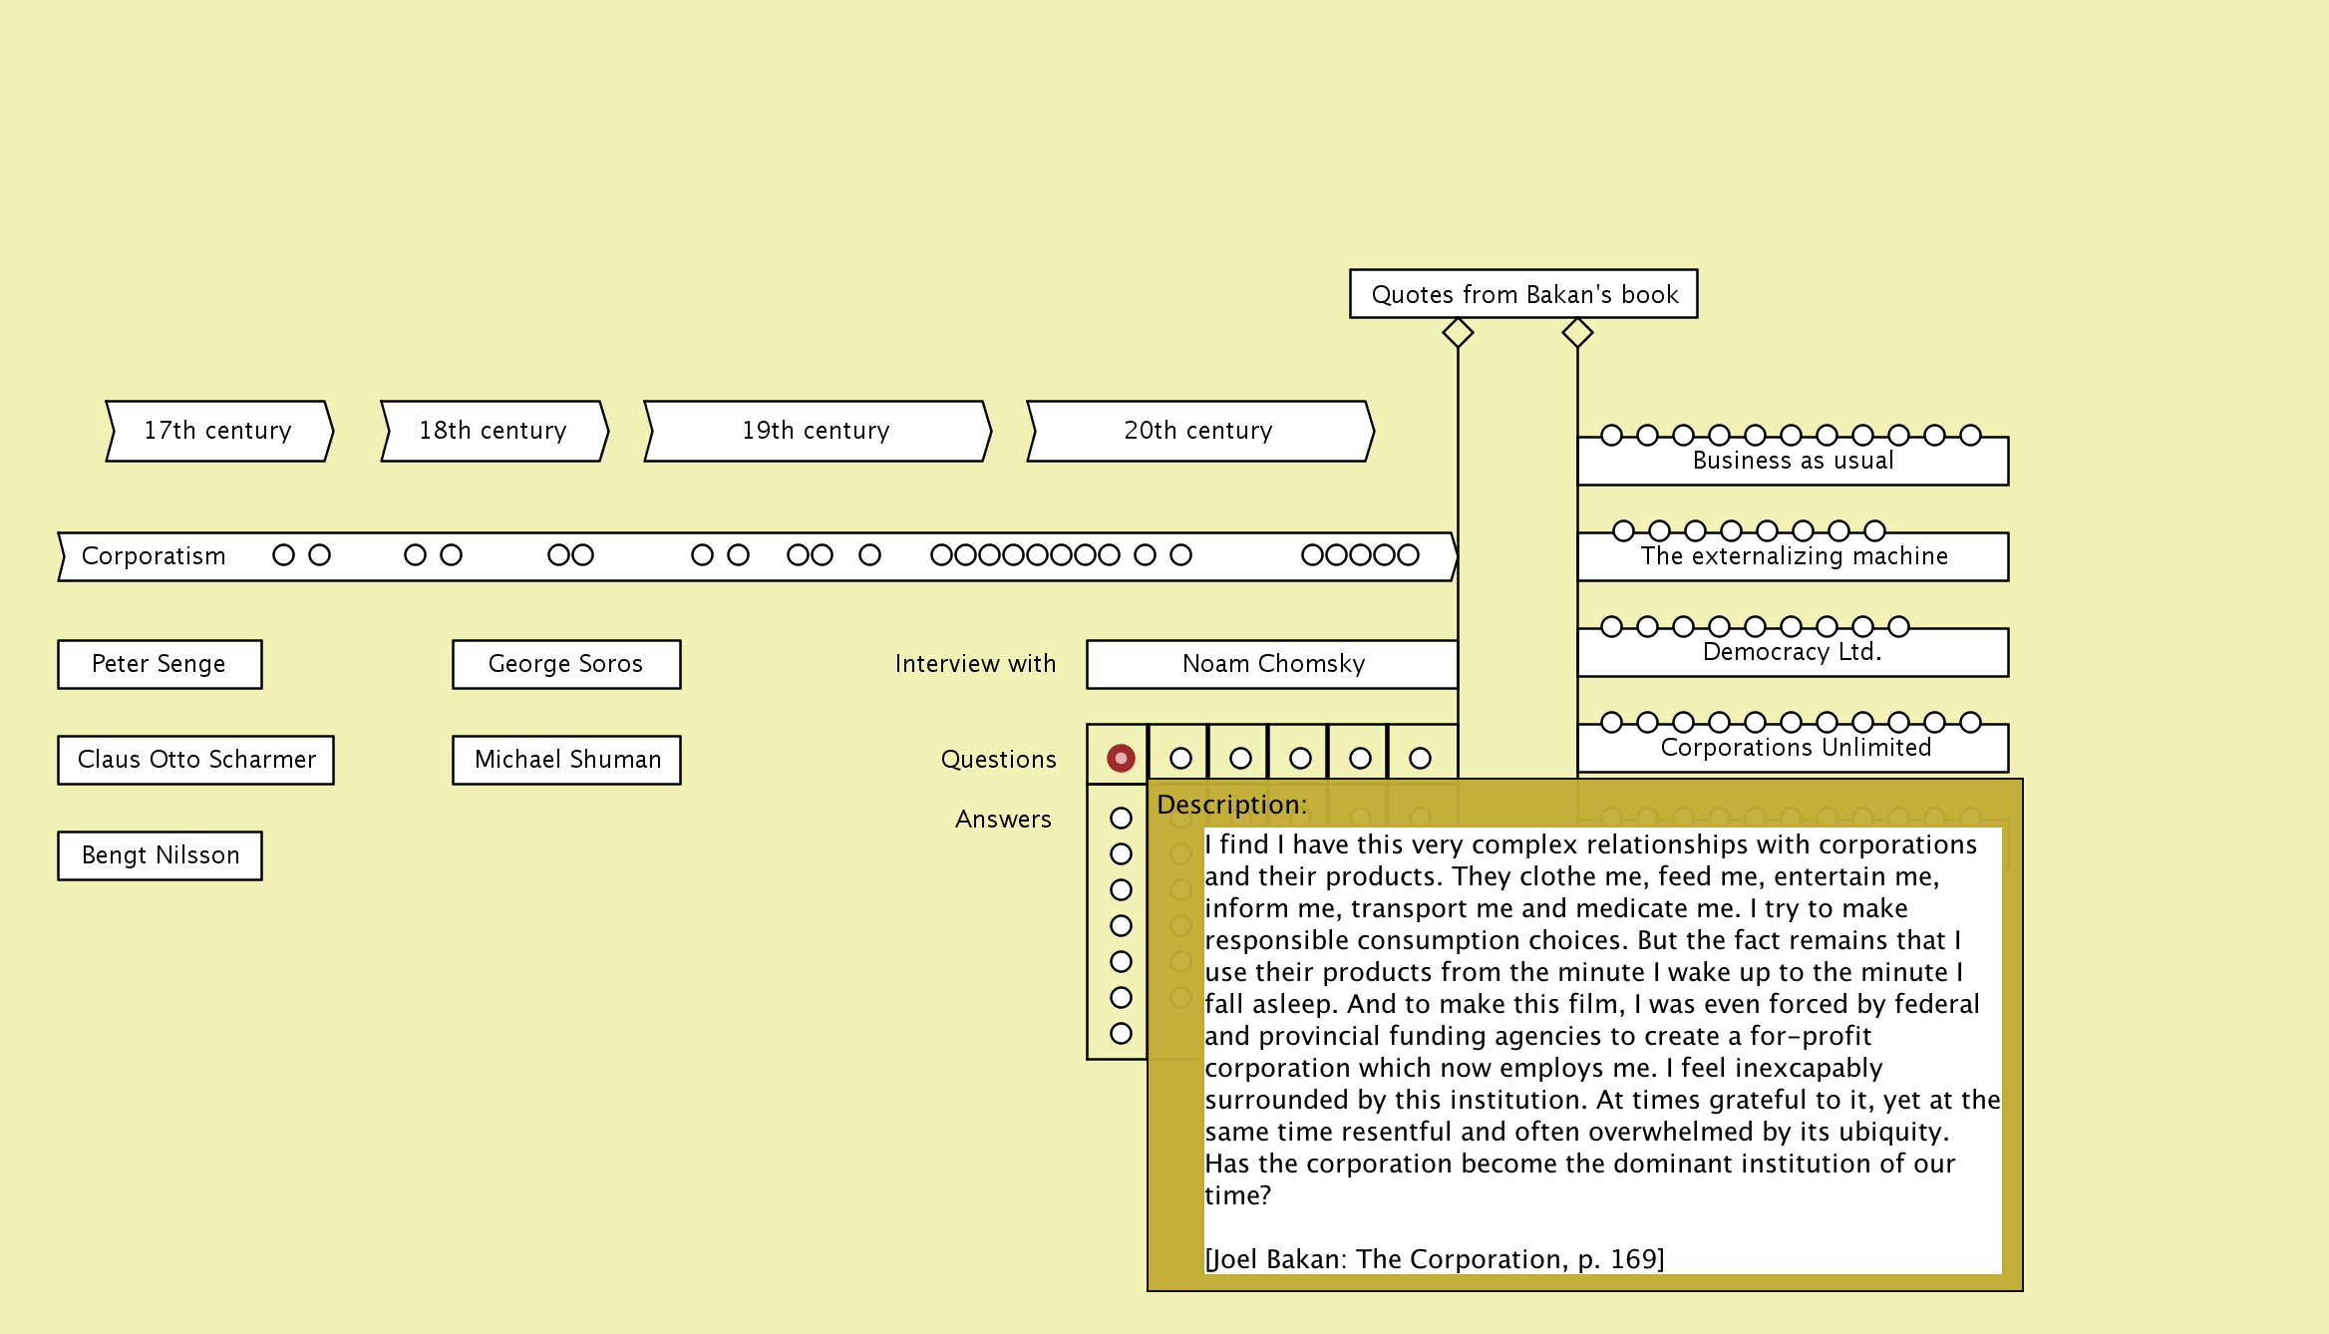
Task: Select the red highlighted Questions circle
Action: coord(1121,759)
